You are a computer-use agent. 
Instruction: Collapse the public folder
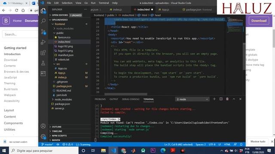pyautogui.click(x=60, y=33)
